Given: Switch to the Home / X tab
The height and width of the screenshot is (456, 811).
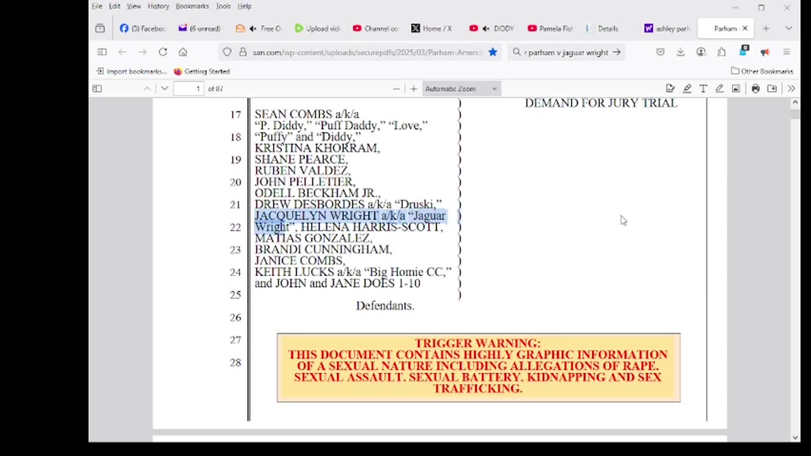Looking at the screenshot, I should click(x=433, y=28).
